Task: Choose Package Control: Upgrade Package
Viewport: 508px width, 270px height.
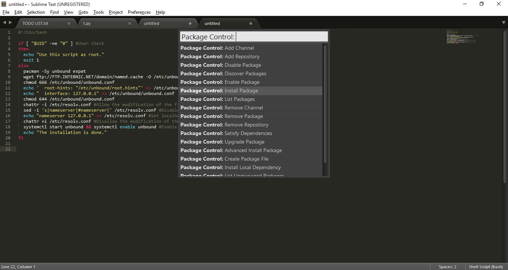Action: 251,142
